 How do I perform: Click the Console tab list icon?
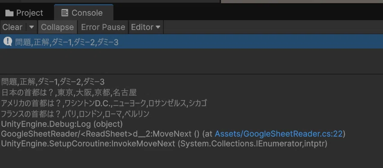65,13
